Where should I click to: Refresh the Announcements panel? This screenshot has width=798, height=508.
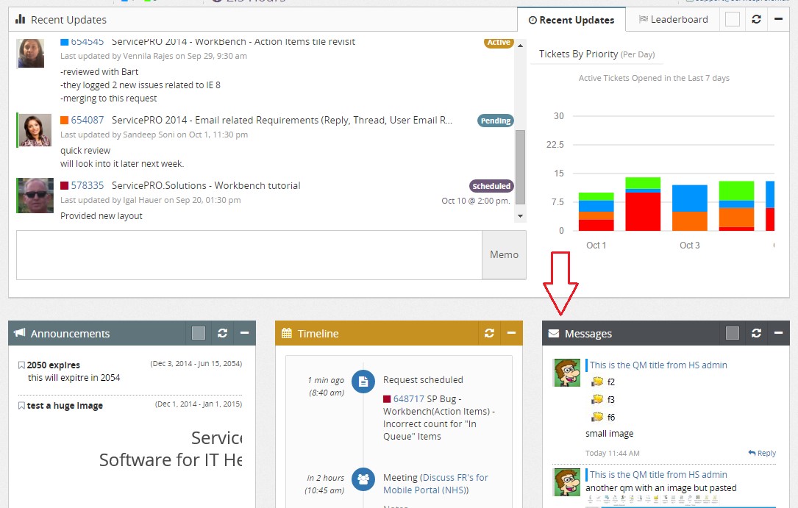tap(223, 333)
